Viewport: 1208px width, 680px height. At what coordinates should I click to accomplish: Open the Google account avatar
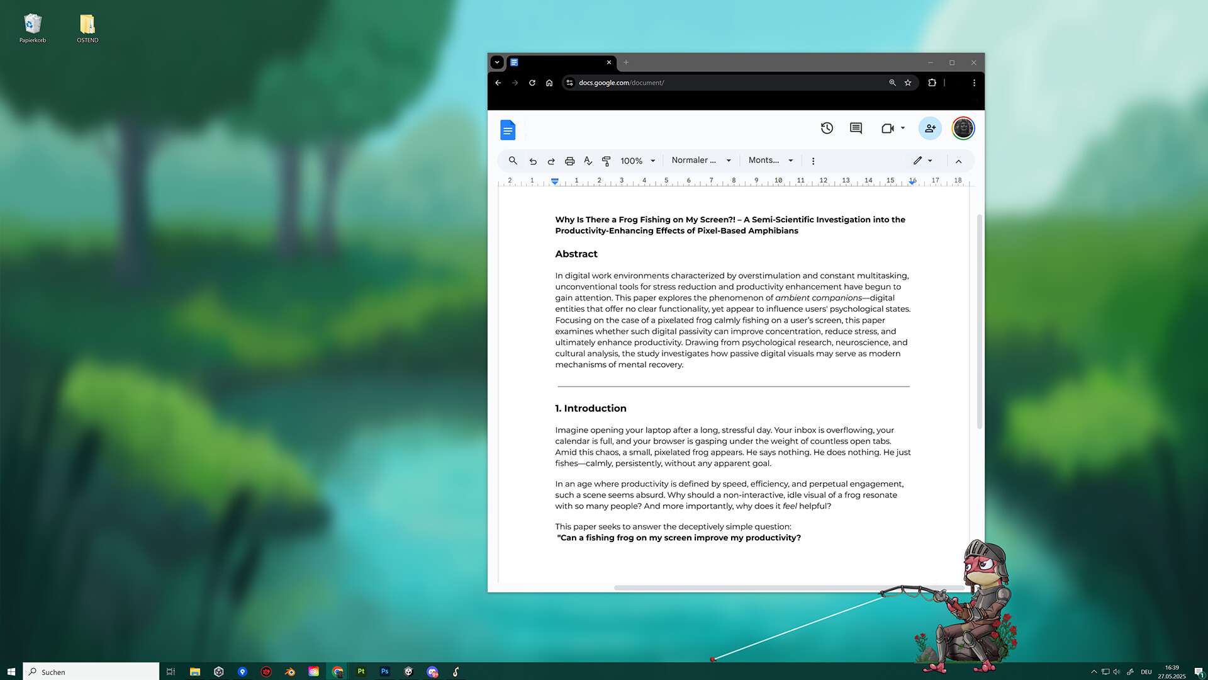tap(963, 128)
